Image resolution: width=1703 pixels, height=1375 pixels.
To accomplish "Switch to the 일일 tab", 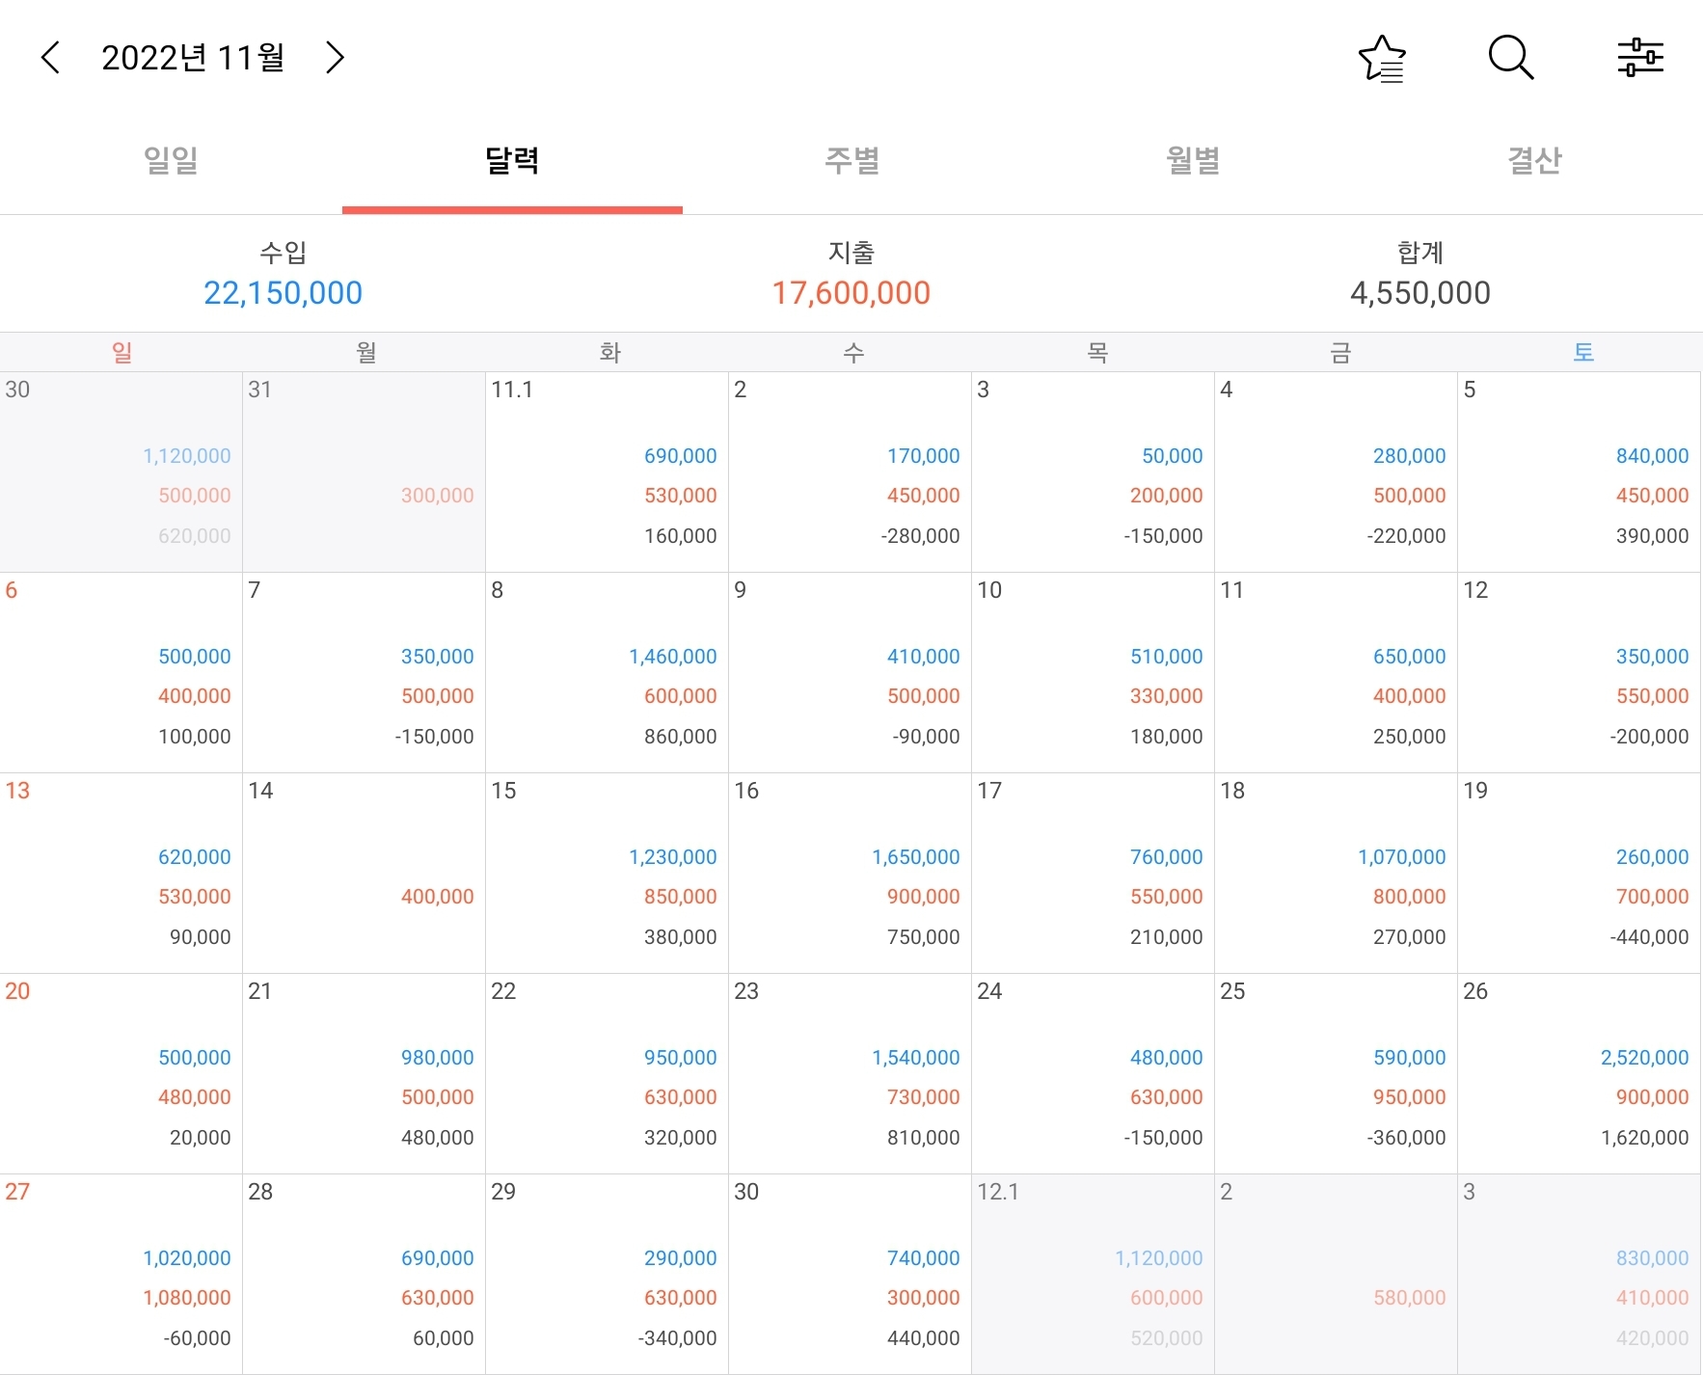I will [171, 160].
